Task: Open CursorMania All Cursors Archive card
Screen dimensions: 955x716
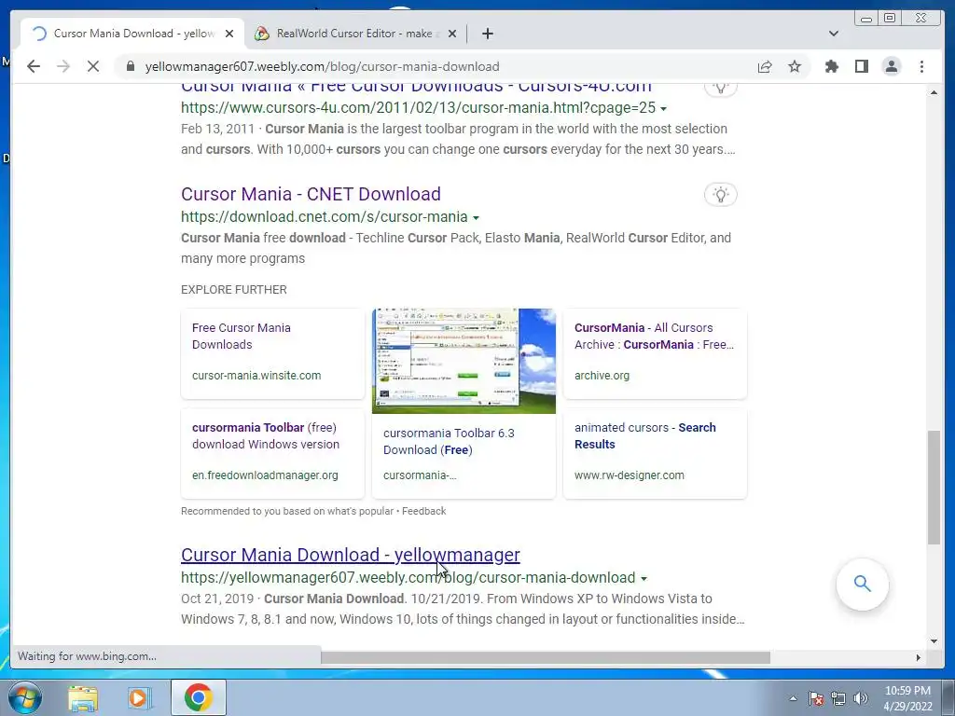Action: pyautogui.click(x=655, y=353)
